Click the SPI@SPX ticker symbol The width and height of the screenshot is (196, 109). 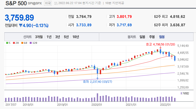coord(35,3)
